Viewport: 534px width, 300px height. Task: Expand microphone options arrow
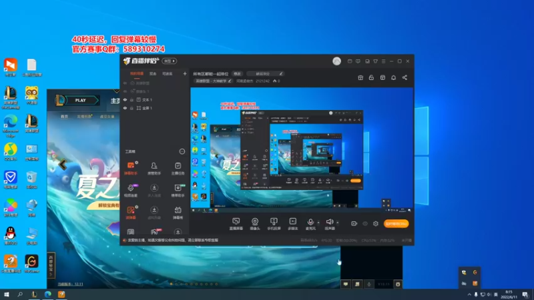(x=318, y=223)
